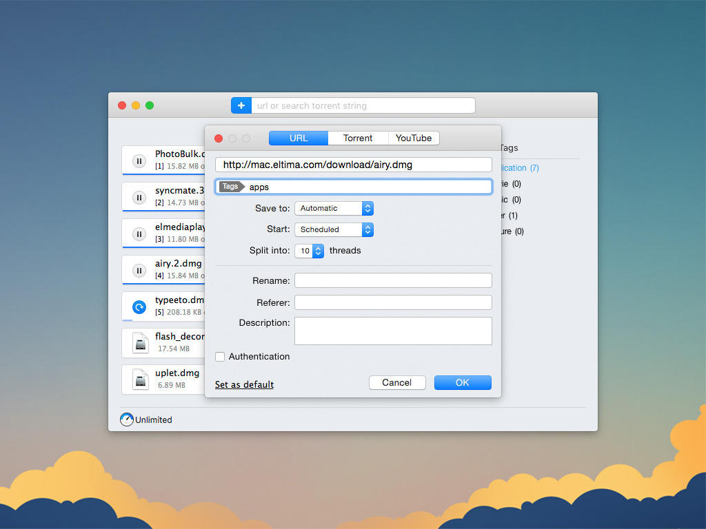Change the Split into threads stepper
This screenshot has height=529, width=706.
[x=318, y=251]
